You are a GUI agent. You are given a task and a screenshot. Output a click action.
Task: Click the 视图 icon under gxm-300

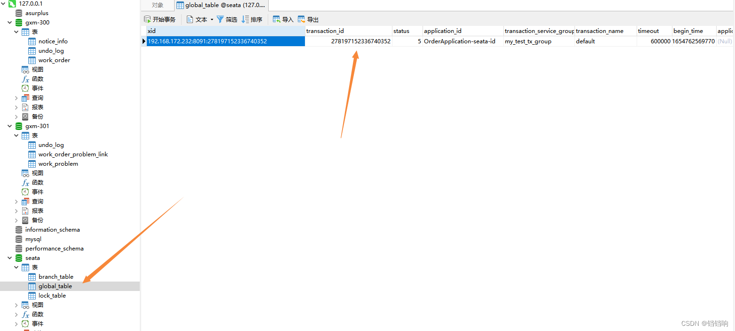click(25, 70)
